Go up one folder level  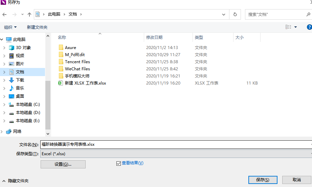coord(29,14)
